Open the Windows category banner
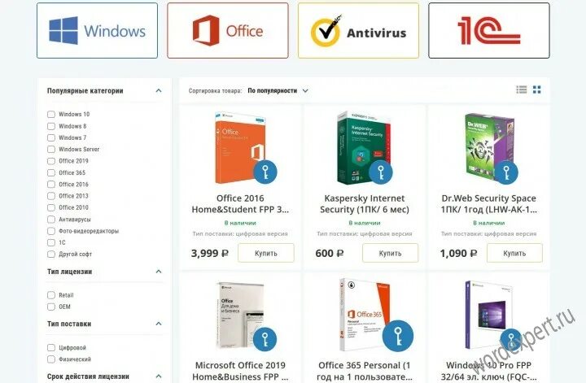Screen dimensions: 586x383 tap(97, 31)
